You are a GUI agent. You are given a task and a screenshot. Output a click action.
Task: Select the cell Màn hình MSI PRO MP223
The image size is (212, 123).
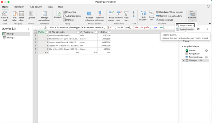point(64,35)
